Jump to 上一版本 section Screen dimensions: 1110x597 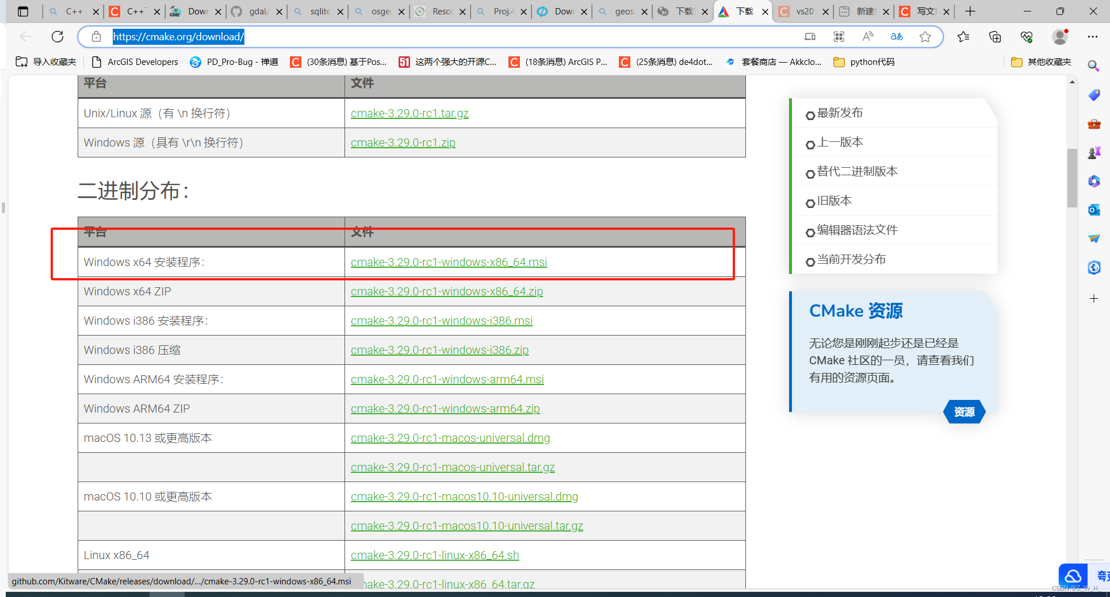pos(840,142)
